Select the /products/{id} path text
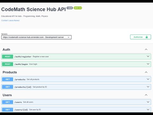Viewport: 153px width, 115px height. point(23,87)
